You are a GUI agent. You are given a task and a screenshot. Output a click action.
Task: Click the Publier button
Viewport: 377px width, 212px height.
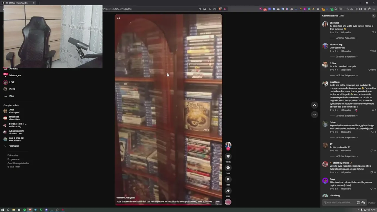tap(372, 203)
